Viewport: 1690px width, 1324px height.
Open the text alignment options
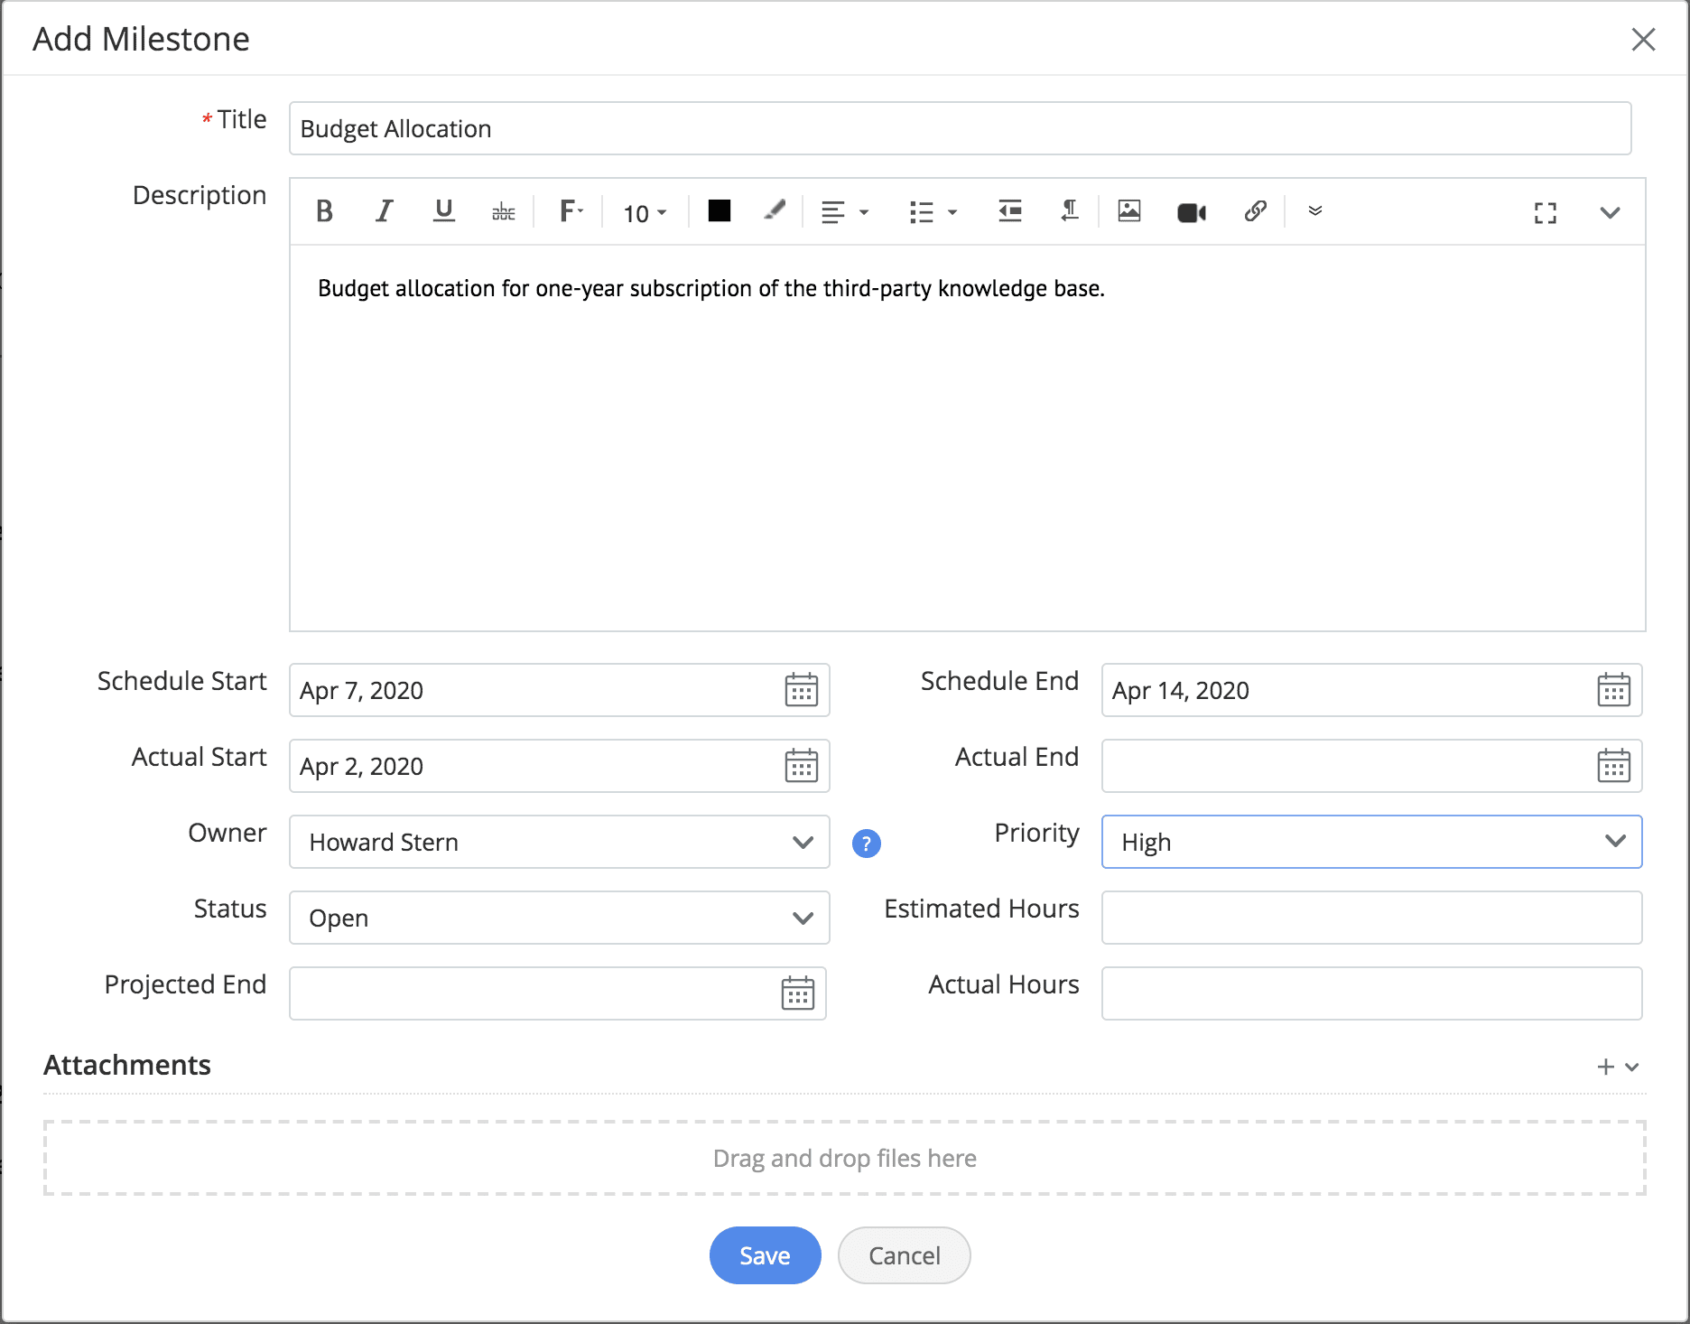[x=844, y=212]
